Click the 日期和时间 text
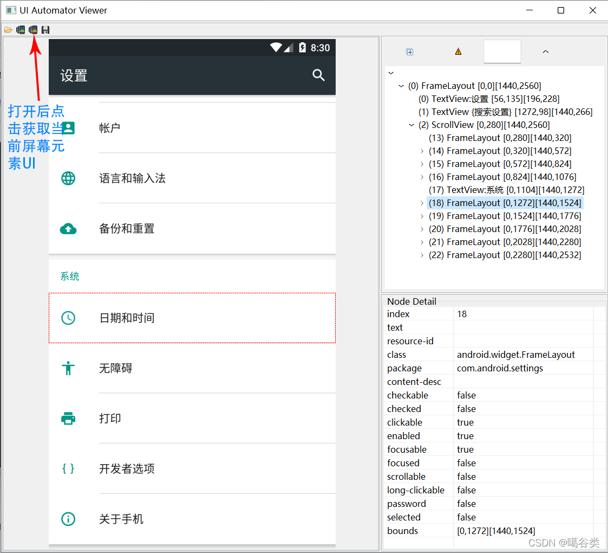 click(127, 318)
